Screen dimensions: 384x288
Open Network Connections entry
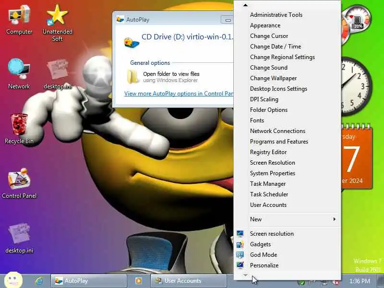pyautogui.click(x=277, y=131)
